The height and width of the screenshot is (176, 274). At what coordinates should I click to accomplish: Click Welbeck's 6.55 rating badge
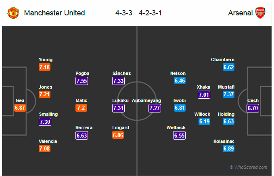pos(180,136)
